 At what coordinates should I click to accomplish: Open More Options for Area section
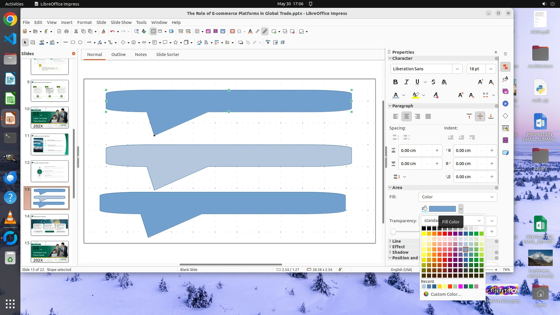point(496,188)
